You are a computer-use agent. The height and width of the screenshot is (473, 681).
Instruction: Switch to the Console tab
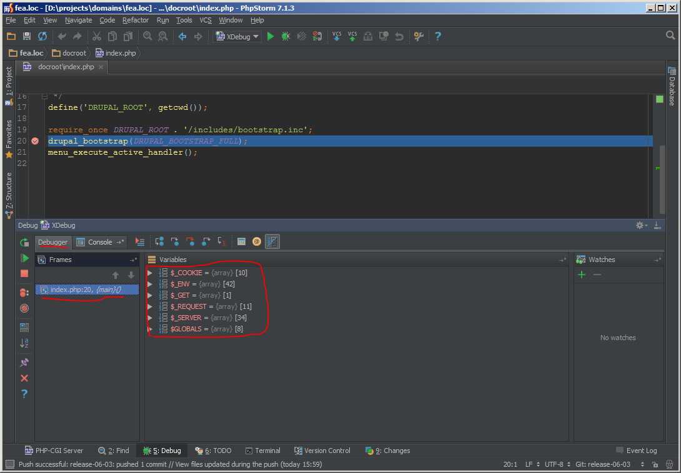pyautogui.click(x=100, y=242)
